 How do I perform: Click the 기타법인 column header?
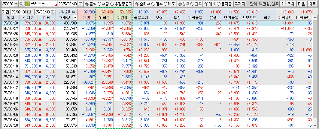(x=285, y=18)
